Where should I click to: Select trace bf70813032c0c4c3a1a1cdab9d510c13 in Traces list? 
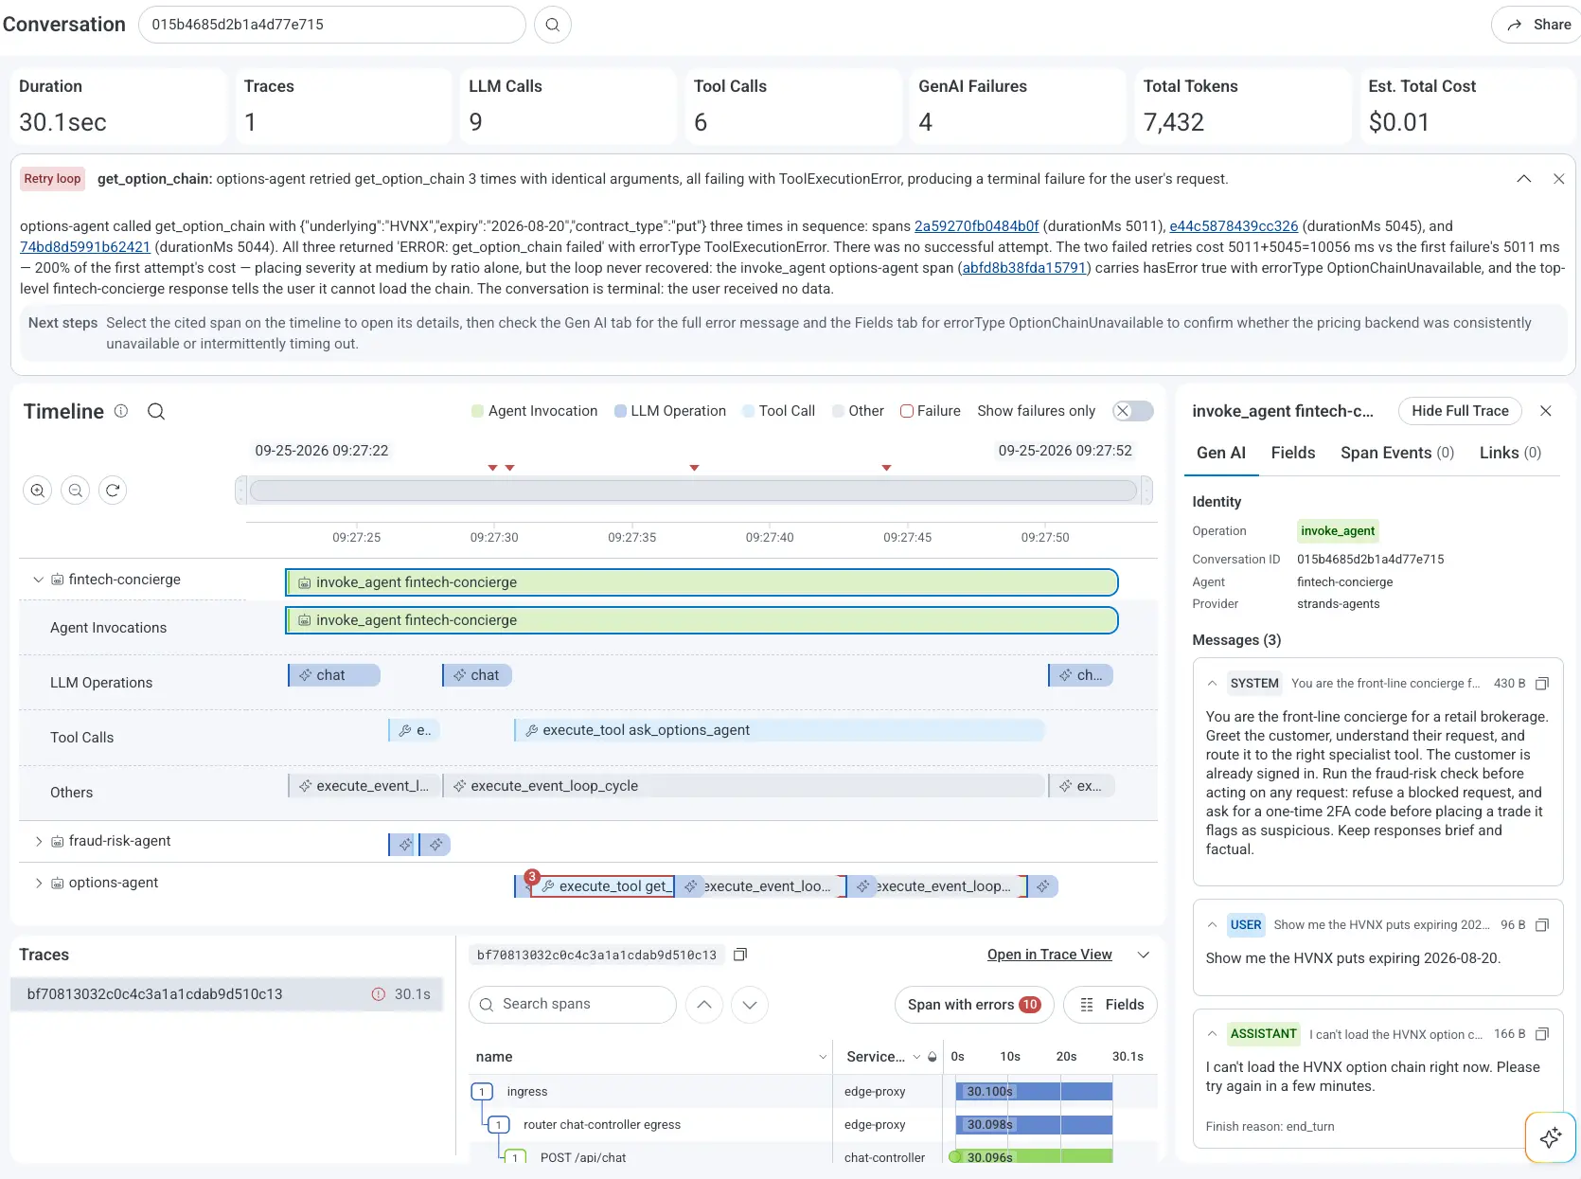click(x=226, y=994)
